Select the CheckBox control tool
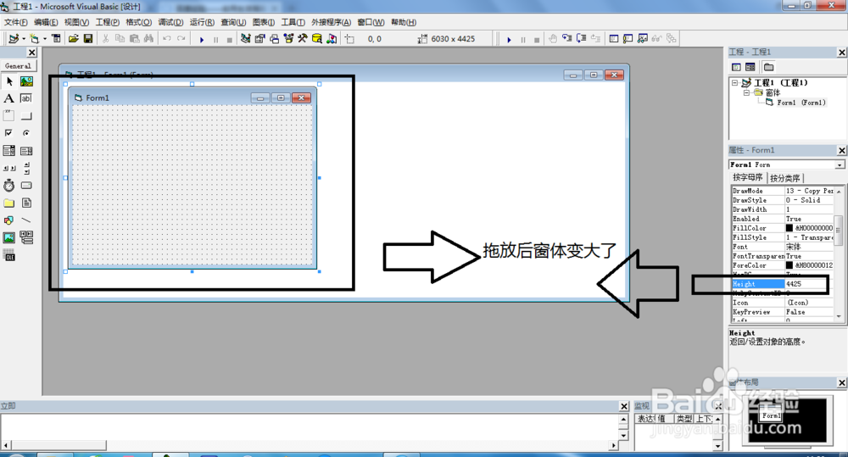 coord(9,133)
